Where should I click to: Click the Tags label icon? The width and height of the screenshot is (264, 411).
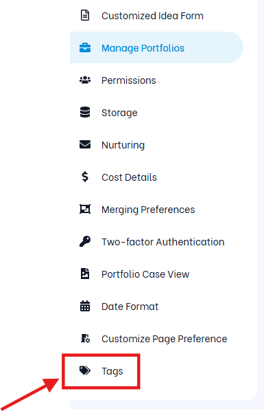[x=85, y=370]
